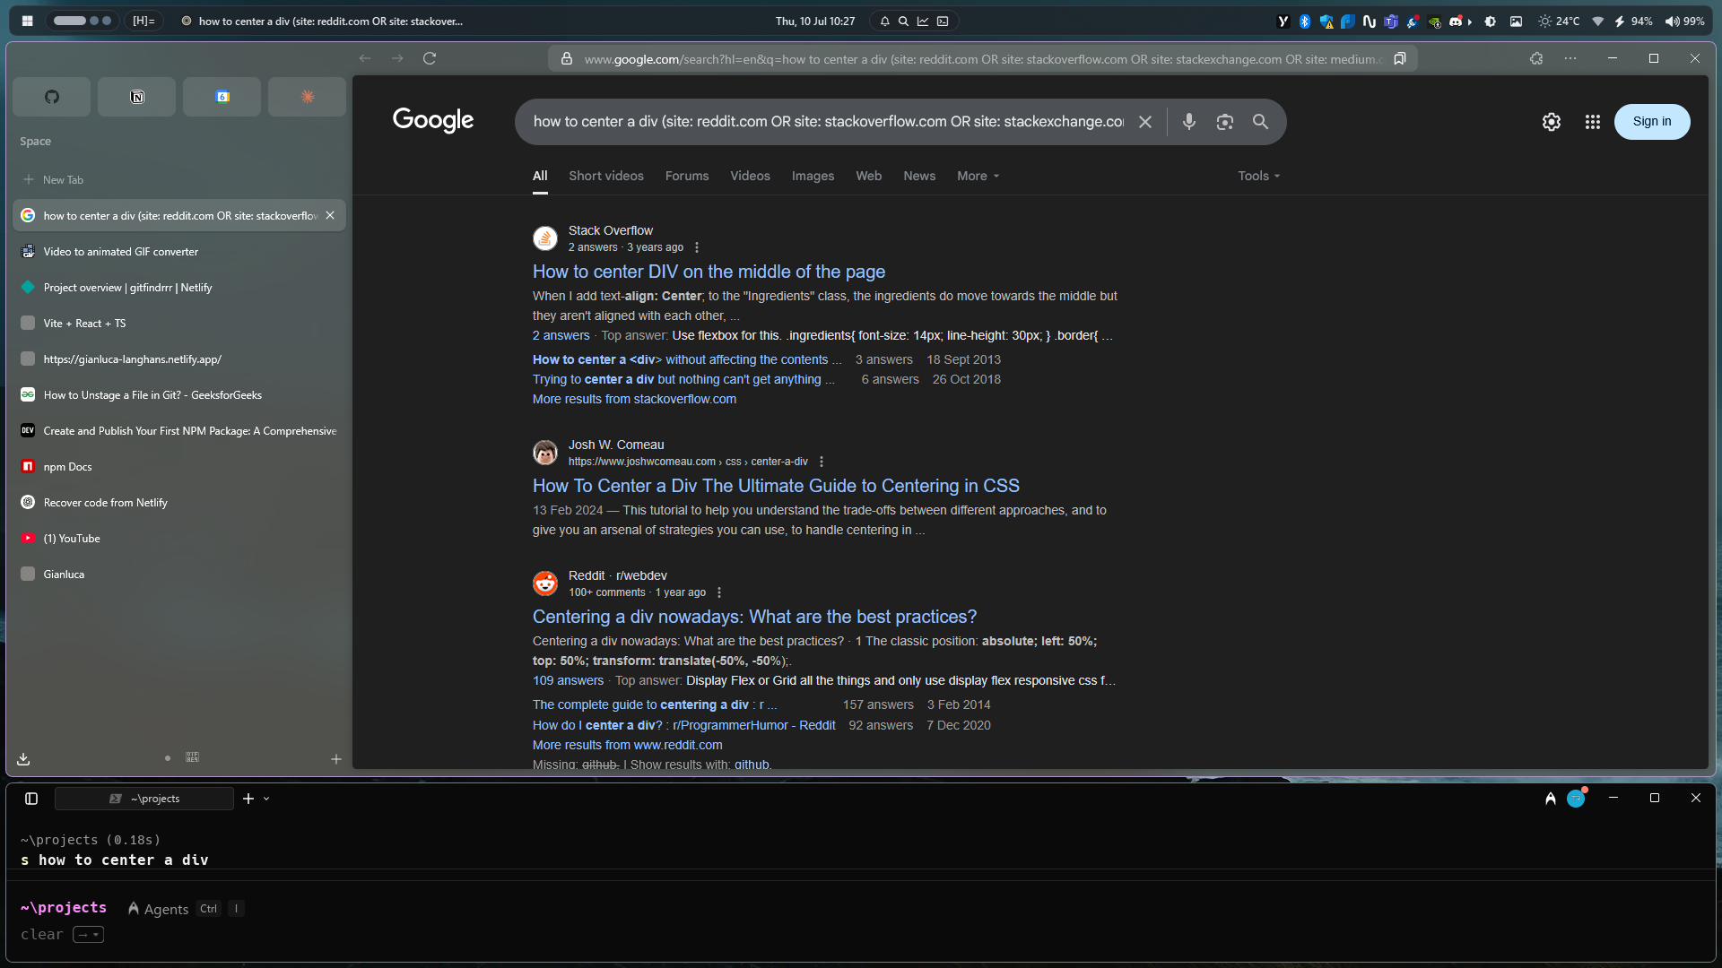Open More results from stackoverflow.com
1722x968 pixels.
(x=634, y=399)
